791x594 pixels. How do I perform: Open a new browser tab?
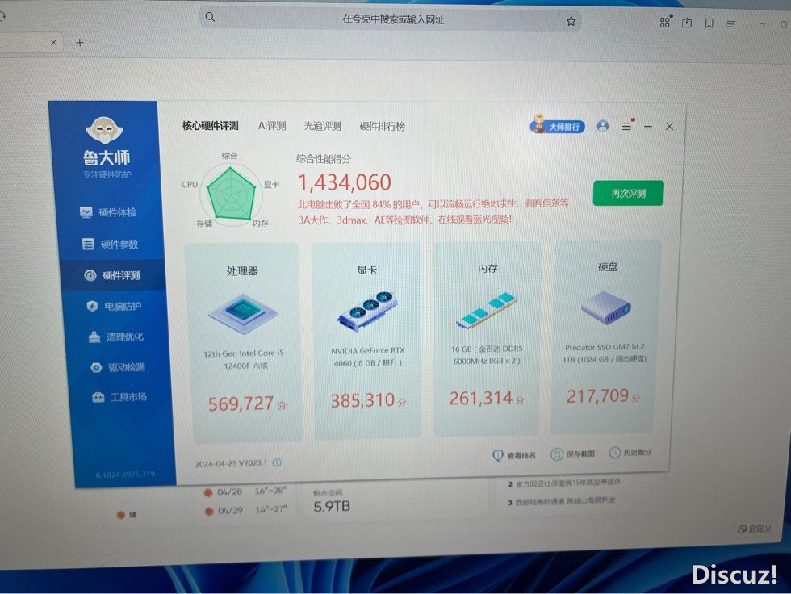coord(80,43)
